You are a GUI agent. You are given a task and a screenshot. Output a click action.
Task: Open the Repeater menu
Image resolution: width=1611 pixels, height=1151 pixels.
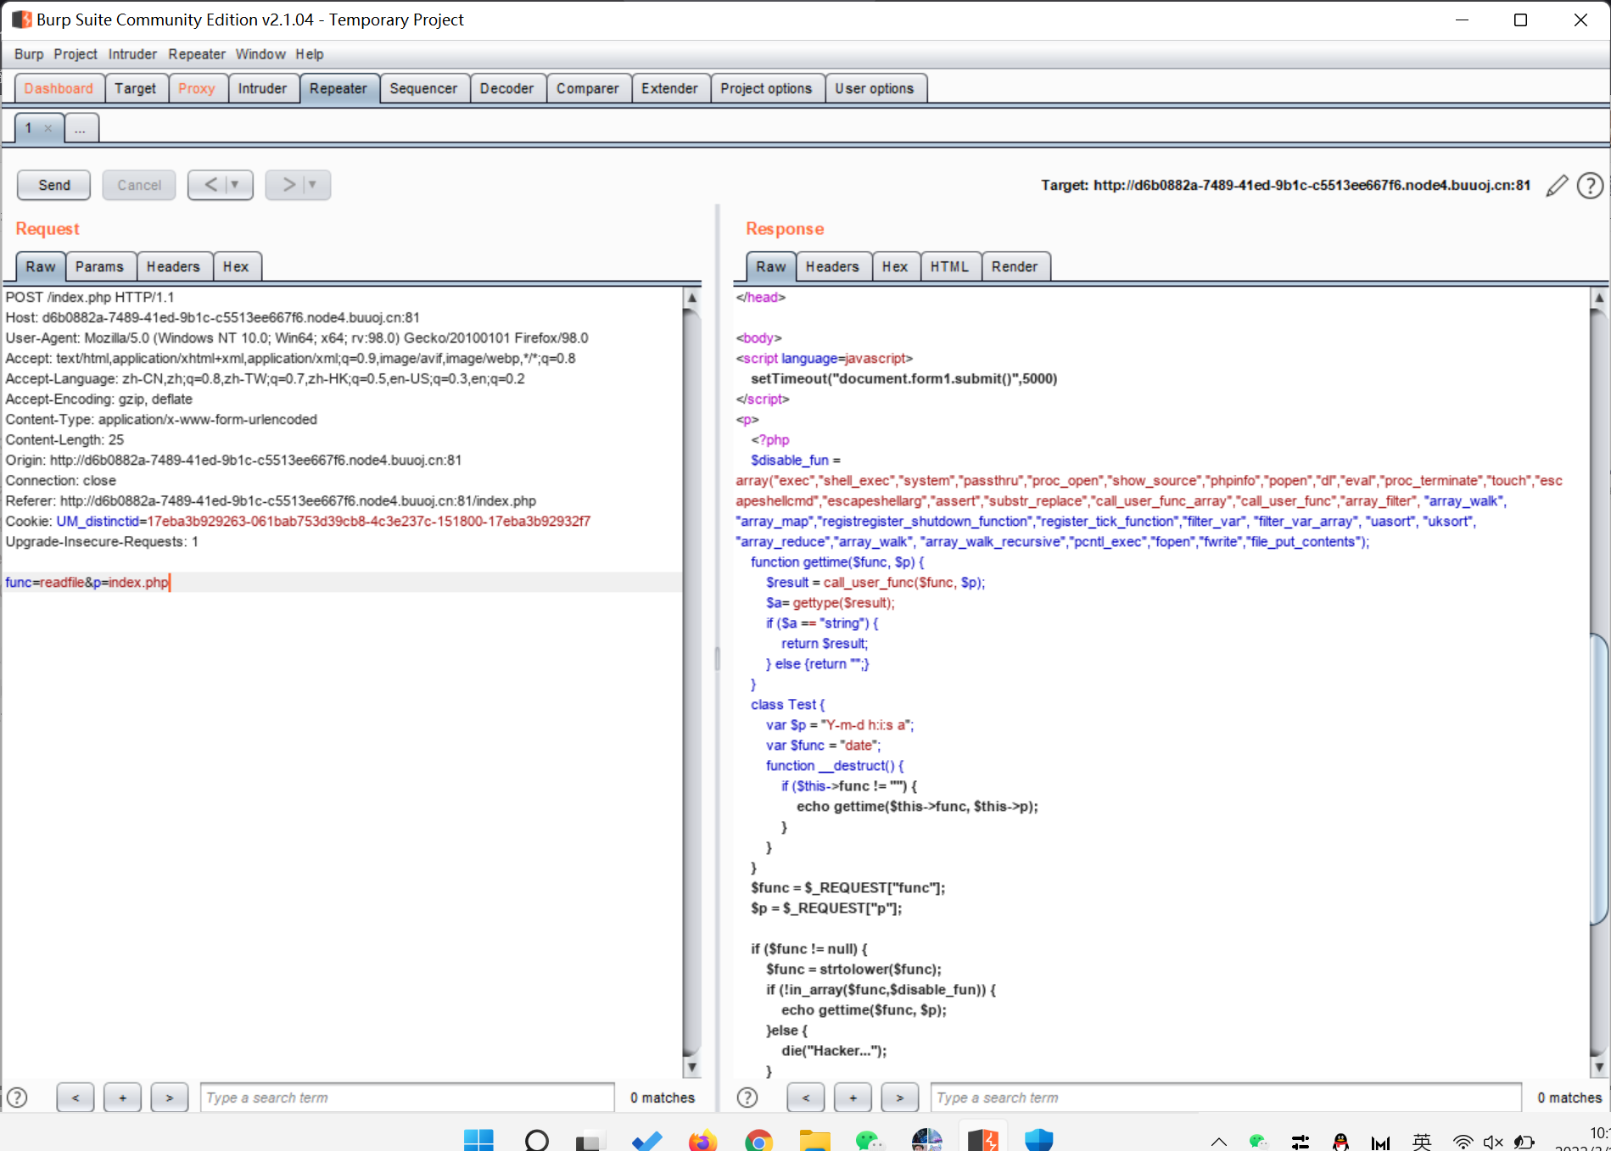coord(197,53)
